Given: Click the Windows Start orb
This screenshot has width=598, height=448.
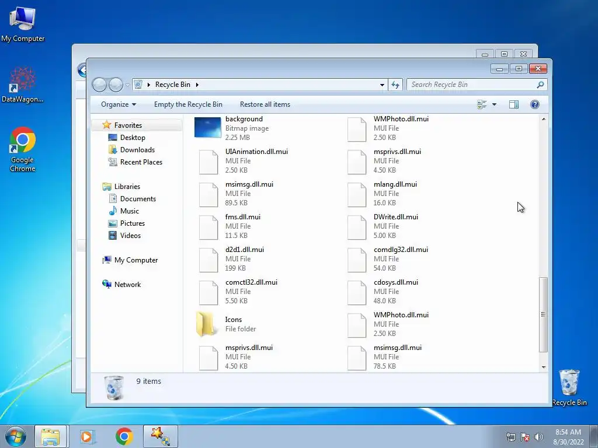Looking at the screenshot, I should (x=16, y=436).
